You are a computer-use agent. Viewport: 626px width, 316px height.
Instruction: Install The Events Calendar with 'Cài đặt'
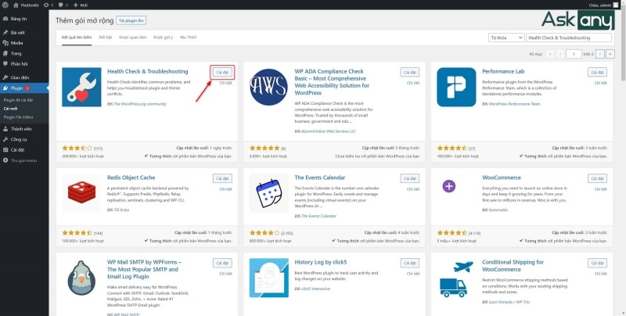click(409, 178)
